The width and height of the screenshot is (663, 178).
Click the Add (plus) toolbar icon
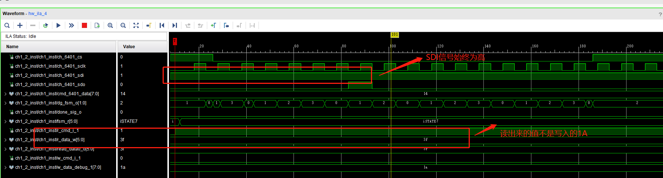(20, 25)
